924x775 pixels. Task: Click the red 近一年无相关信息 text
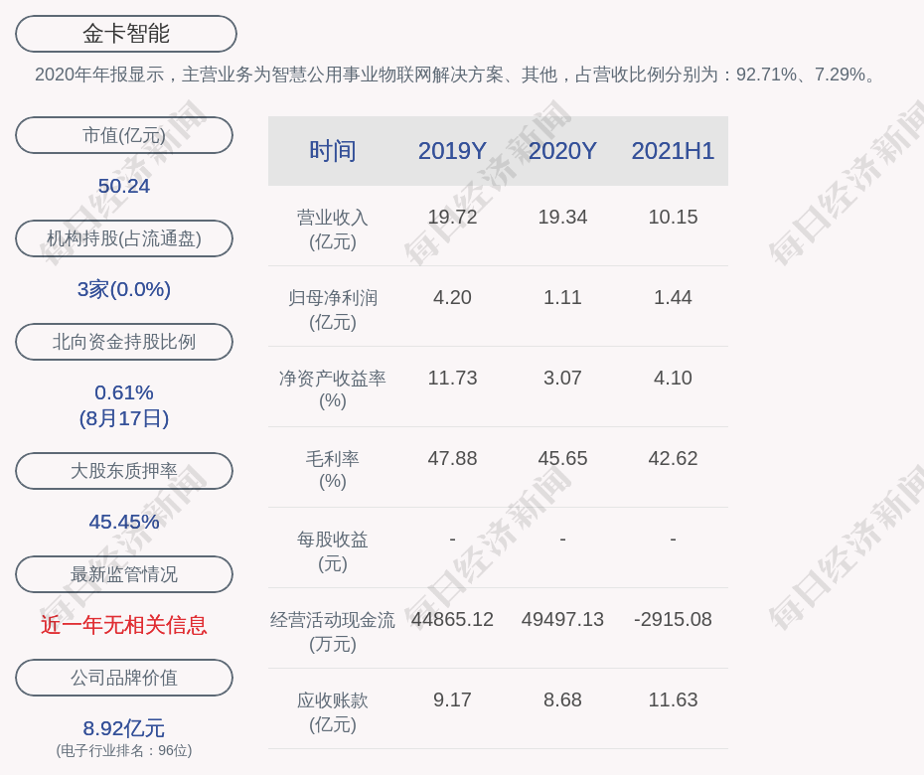click(x=124, y=625)
